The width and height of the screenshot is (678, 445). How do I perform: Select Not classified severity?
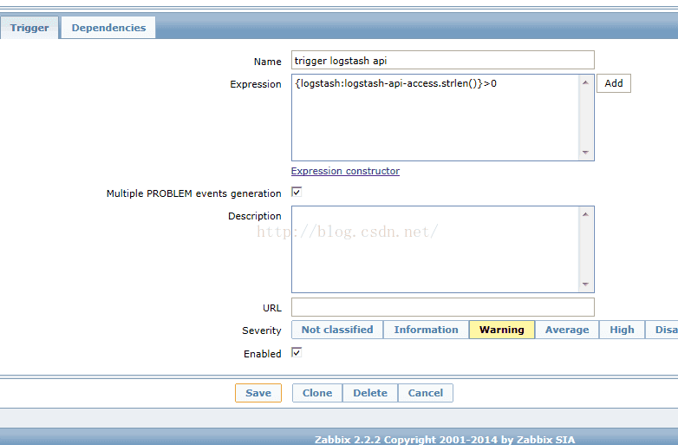(337, 330)
